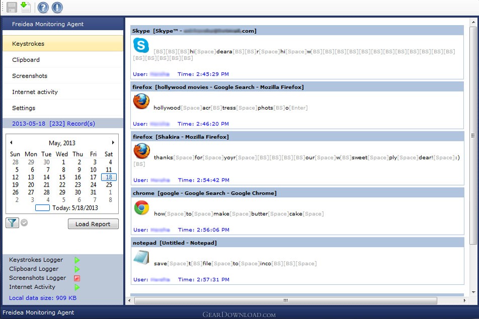Click the gray checkmark icon beside filter

tap(25, 223)
